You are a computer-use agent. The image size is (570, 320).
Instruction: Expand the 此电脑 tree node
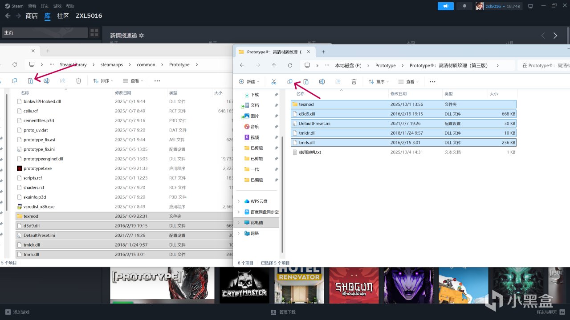[x=239, y=223]
